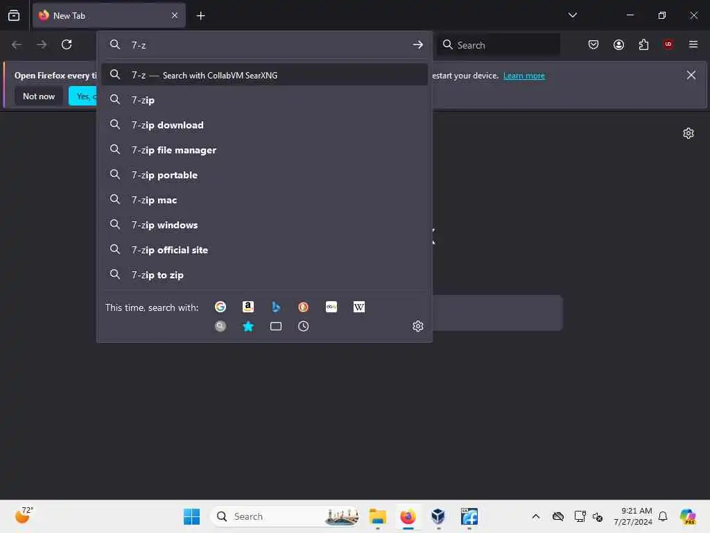Open the uBlock Origin extension icon
710x533 pixels.
[x=668, y=44]
